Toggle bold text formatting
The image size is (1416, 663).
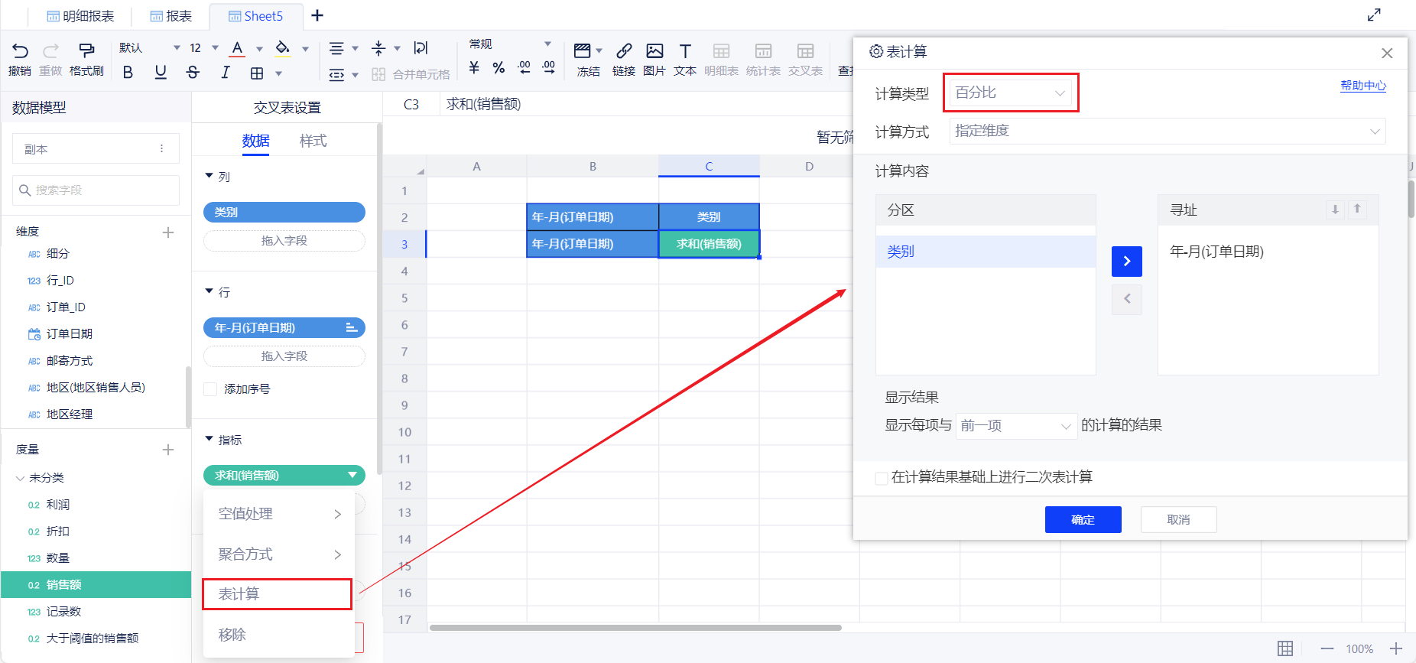coord(128,73)
